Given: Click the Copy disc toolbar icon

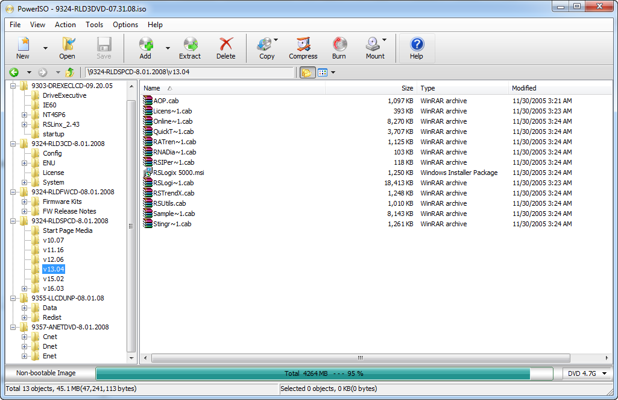Looking at the screenshot, I should (x=265, y=44).
